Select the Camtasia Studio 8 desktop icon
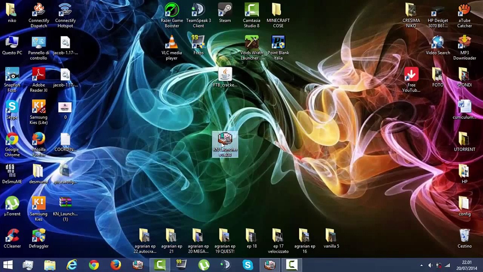483x272 pixels. [x=252, y=15]
